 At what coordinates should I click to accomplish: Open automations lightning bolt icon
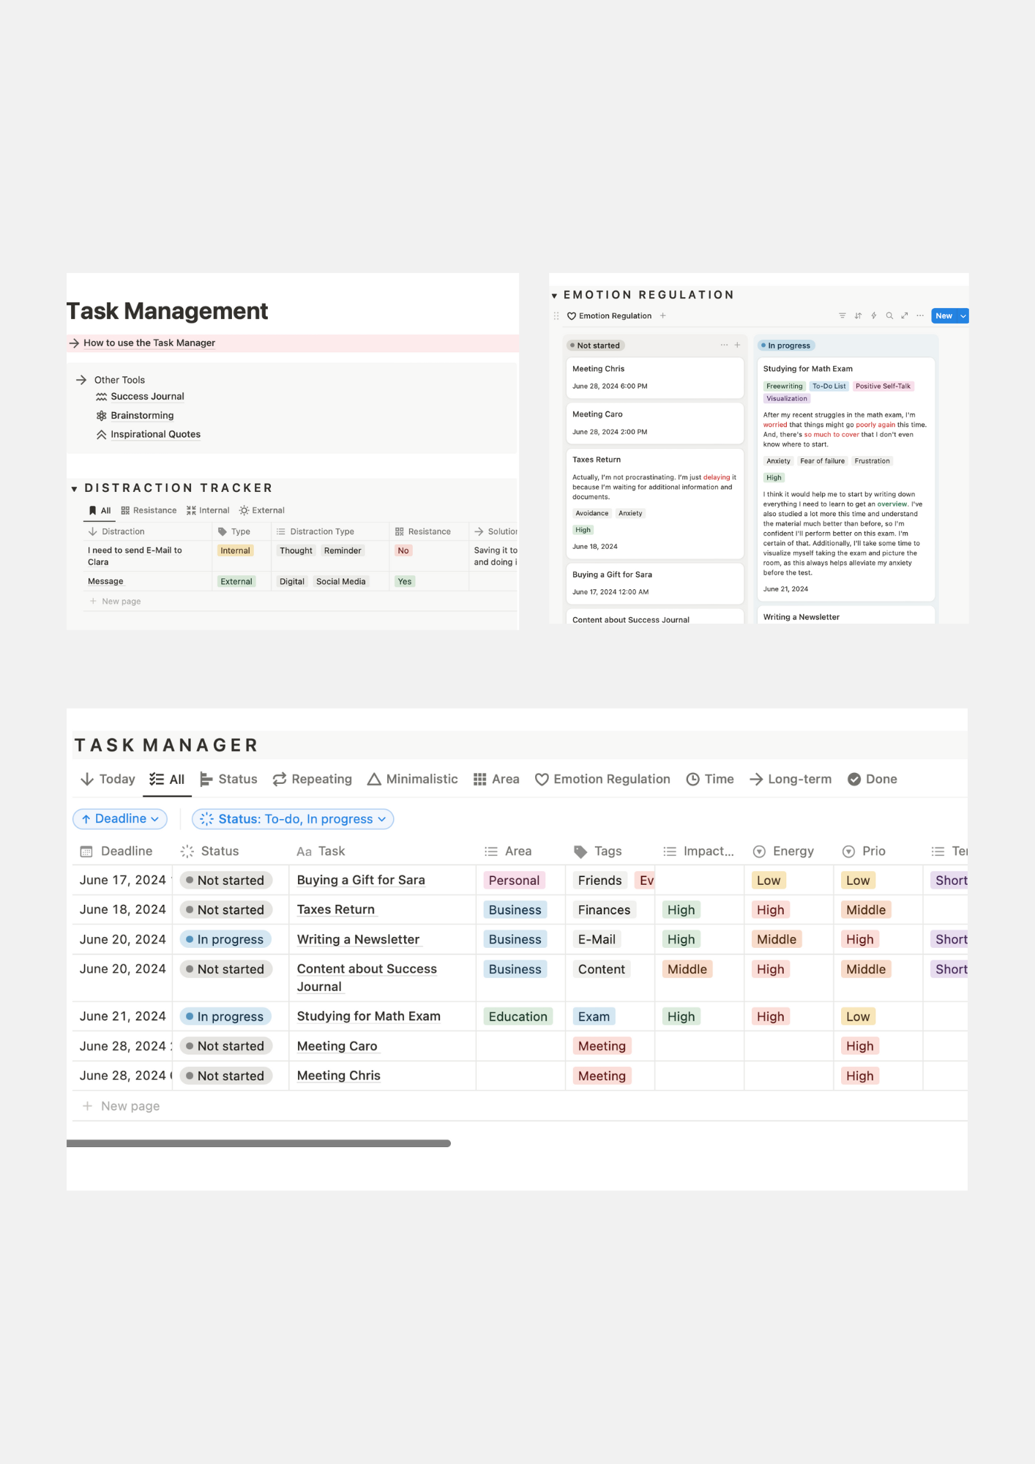click(873, 316)
